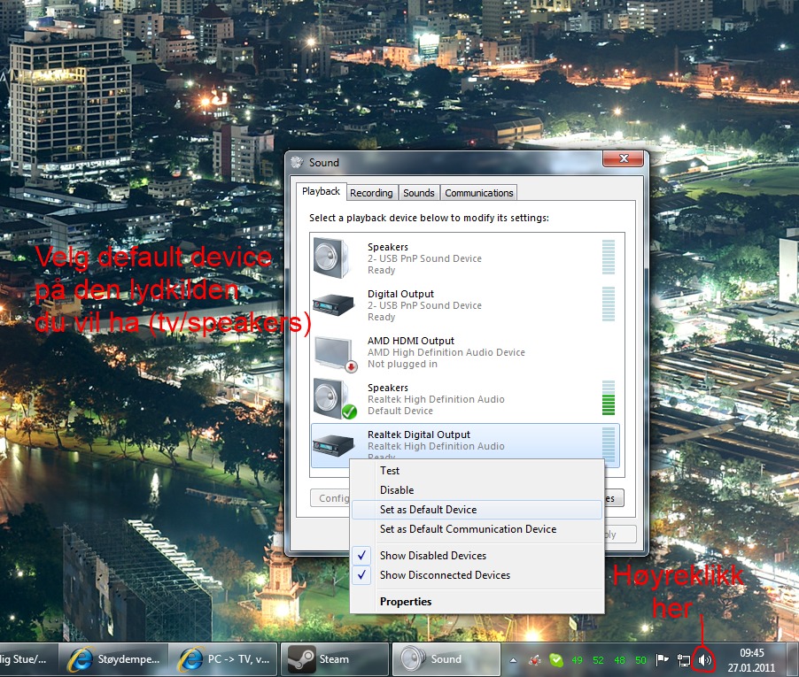Click the temperature reading 48 in tray
Screen dimensions: 799x677
[x=620, y=660]
